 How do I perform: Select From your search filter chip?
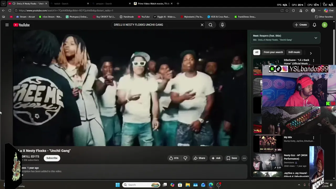click(273, 52)
